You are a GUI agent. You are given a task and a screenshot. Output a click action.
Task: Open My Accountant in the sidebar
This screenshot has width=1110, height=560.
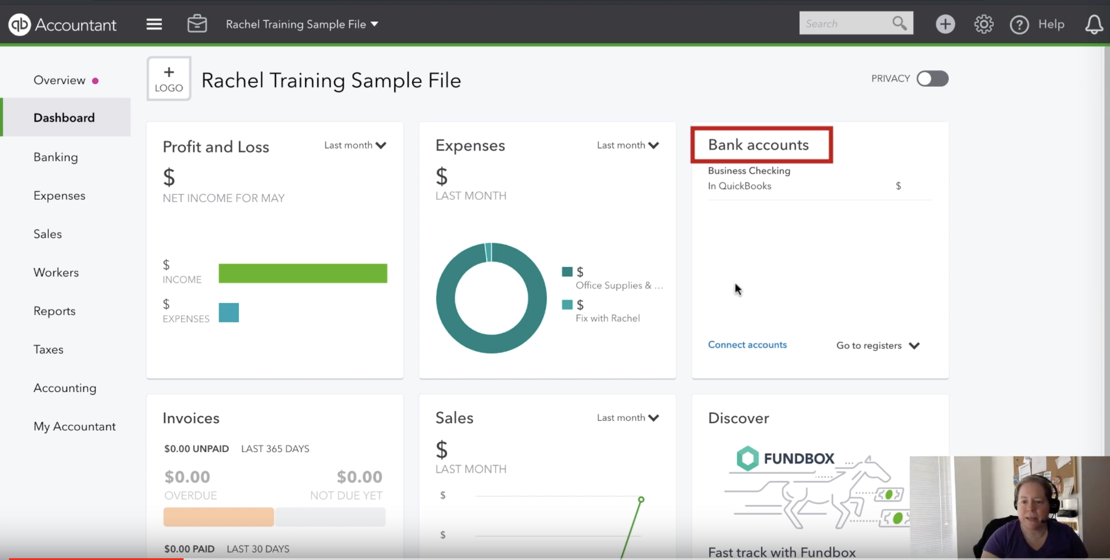click(x=74, y=427)
